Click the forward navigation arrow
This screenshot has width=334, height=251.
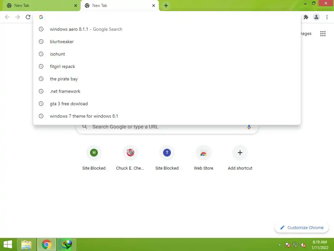tap(18, 17)
